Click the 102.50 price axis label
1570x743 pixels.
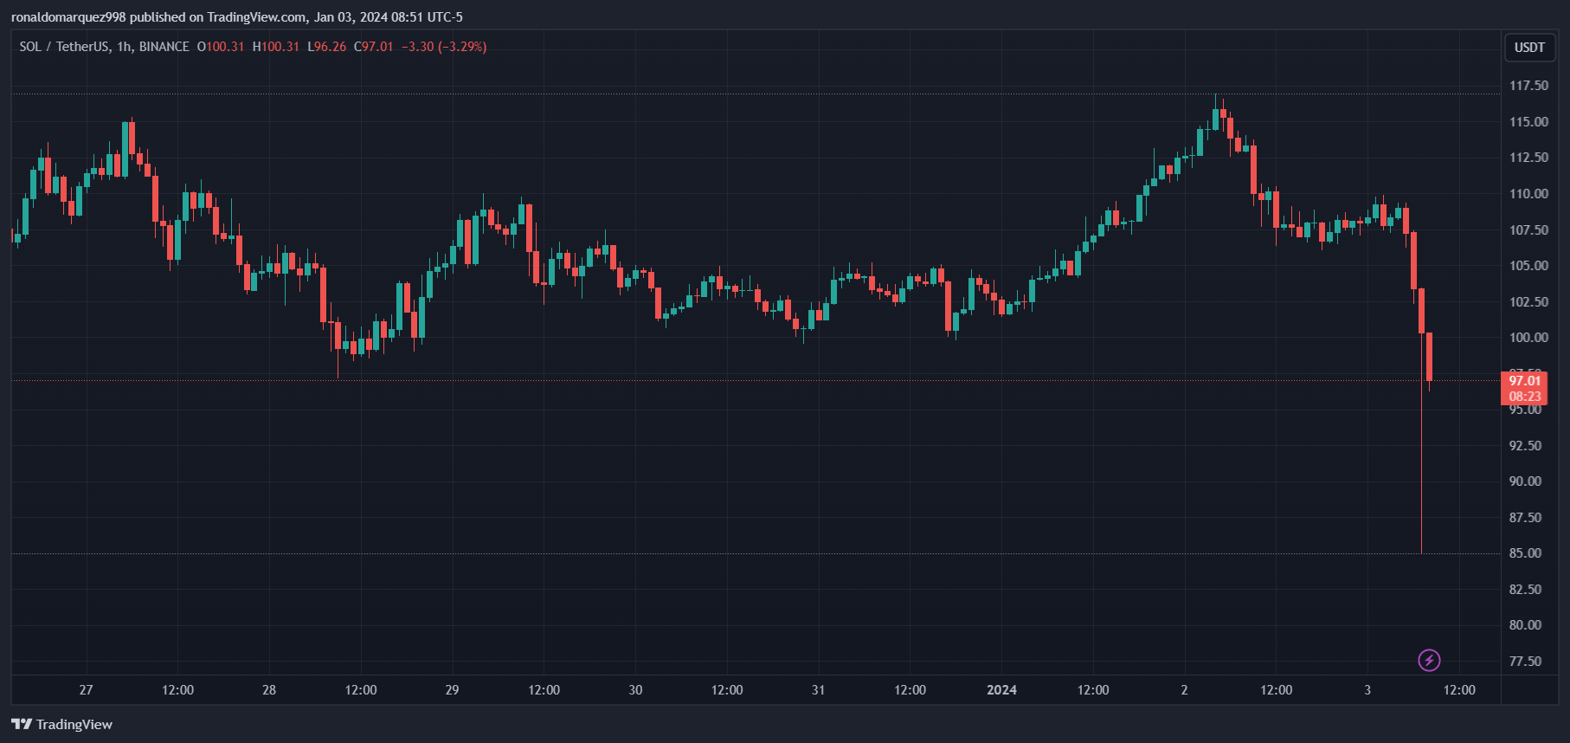(x=1528, y=302)
